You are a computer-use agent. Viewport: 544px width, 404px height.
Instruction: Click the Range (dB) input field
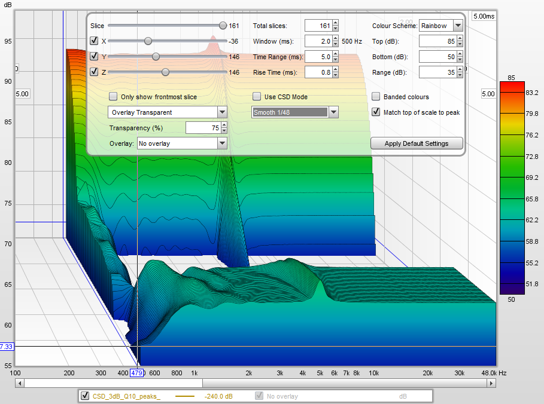point(437,72)
